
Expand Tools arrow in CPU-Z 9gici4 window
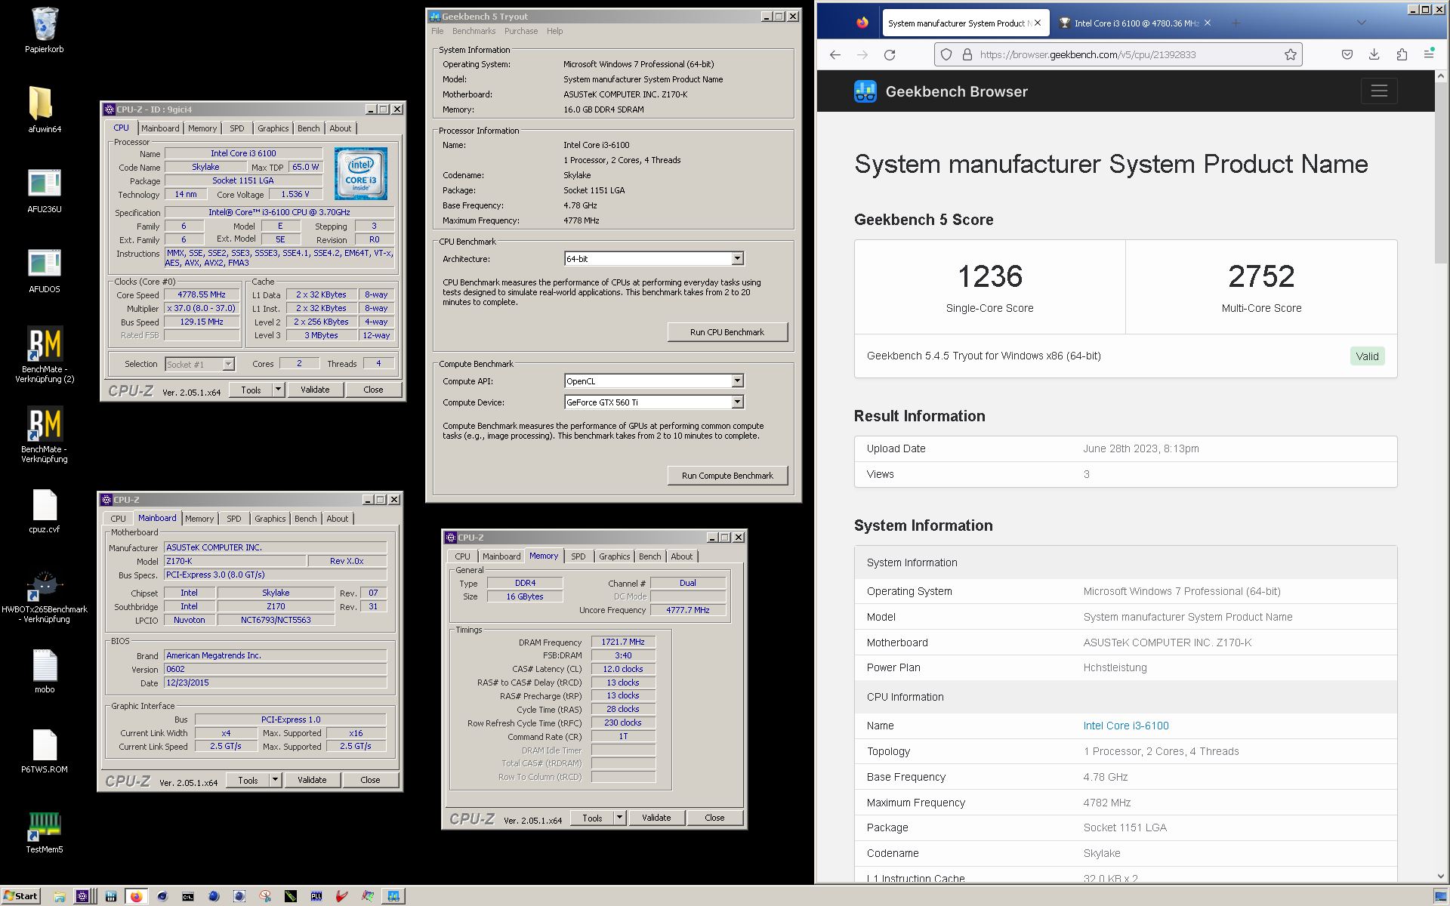[278, 390]
